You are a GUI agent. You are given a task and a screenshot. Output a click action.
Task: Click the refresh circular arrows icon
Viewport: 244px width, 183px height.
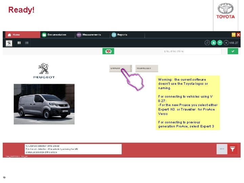(x=207, y=43)
